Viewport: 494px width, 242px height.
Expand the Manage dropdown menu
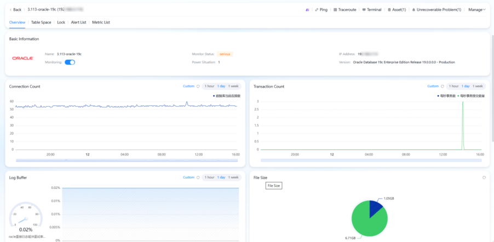coord(476,9)
